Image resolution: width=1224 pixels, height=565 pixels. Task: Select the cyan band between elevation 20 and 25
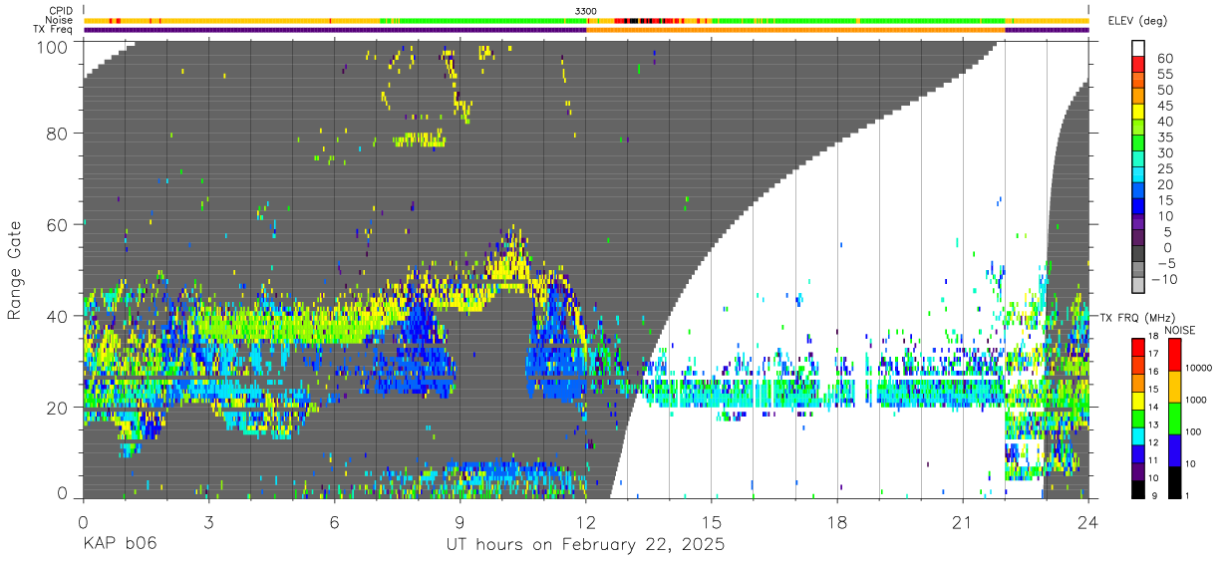click(x=1138, y=176)
